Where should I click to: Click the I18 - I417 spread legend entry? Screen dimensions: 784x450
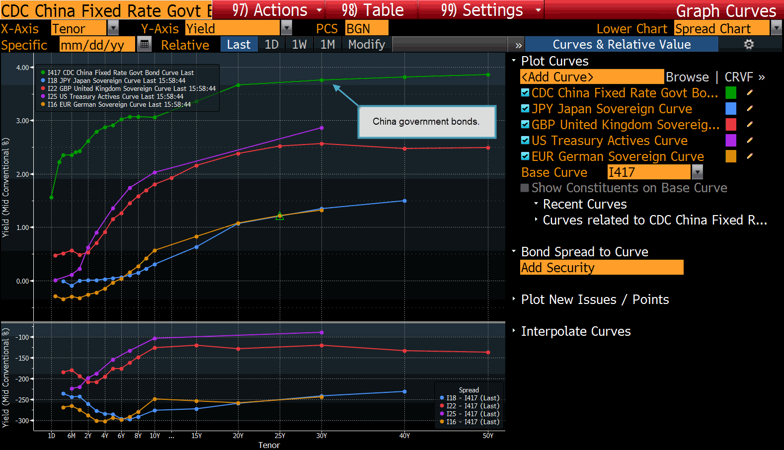pos(470,398)
